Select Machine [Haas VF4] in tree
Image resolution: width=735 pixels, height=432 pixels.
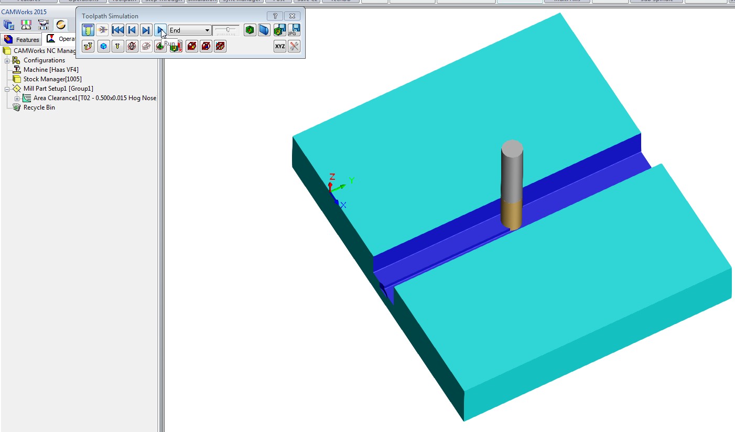pyautogui.click(x=50, y=70)
